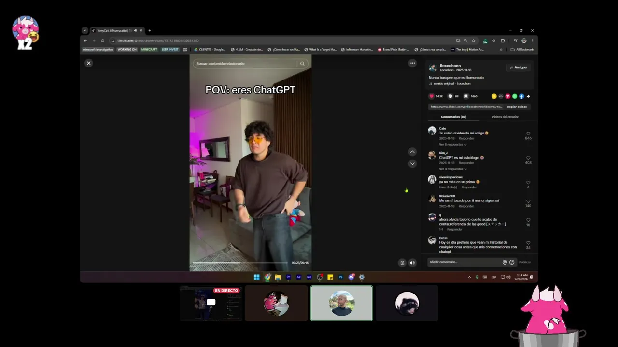The image size is (618, 347).
Task: Expand 'Ver 5 respuestas' under Cato's comment
Action: [452, 145]
